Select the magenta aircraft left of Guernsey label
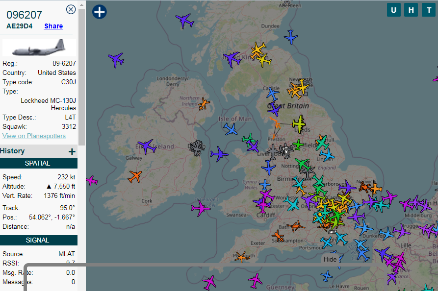438x291 pixels. [x=255, y=281]
